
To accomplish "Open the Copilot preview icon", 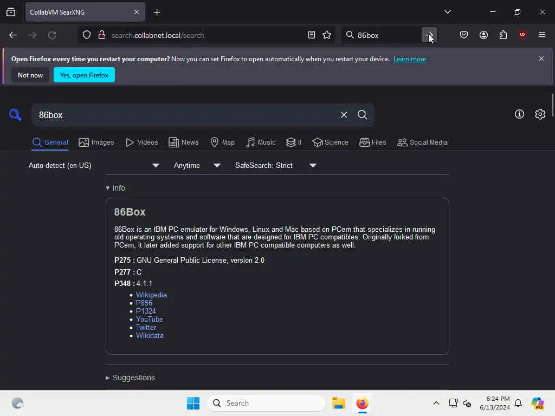I will [x=538, y=403].
